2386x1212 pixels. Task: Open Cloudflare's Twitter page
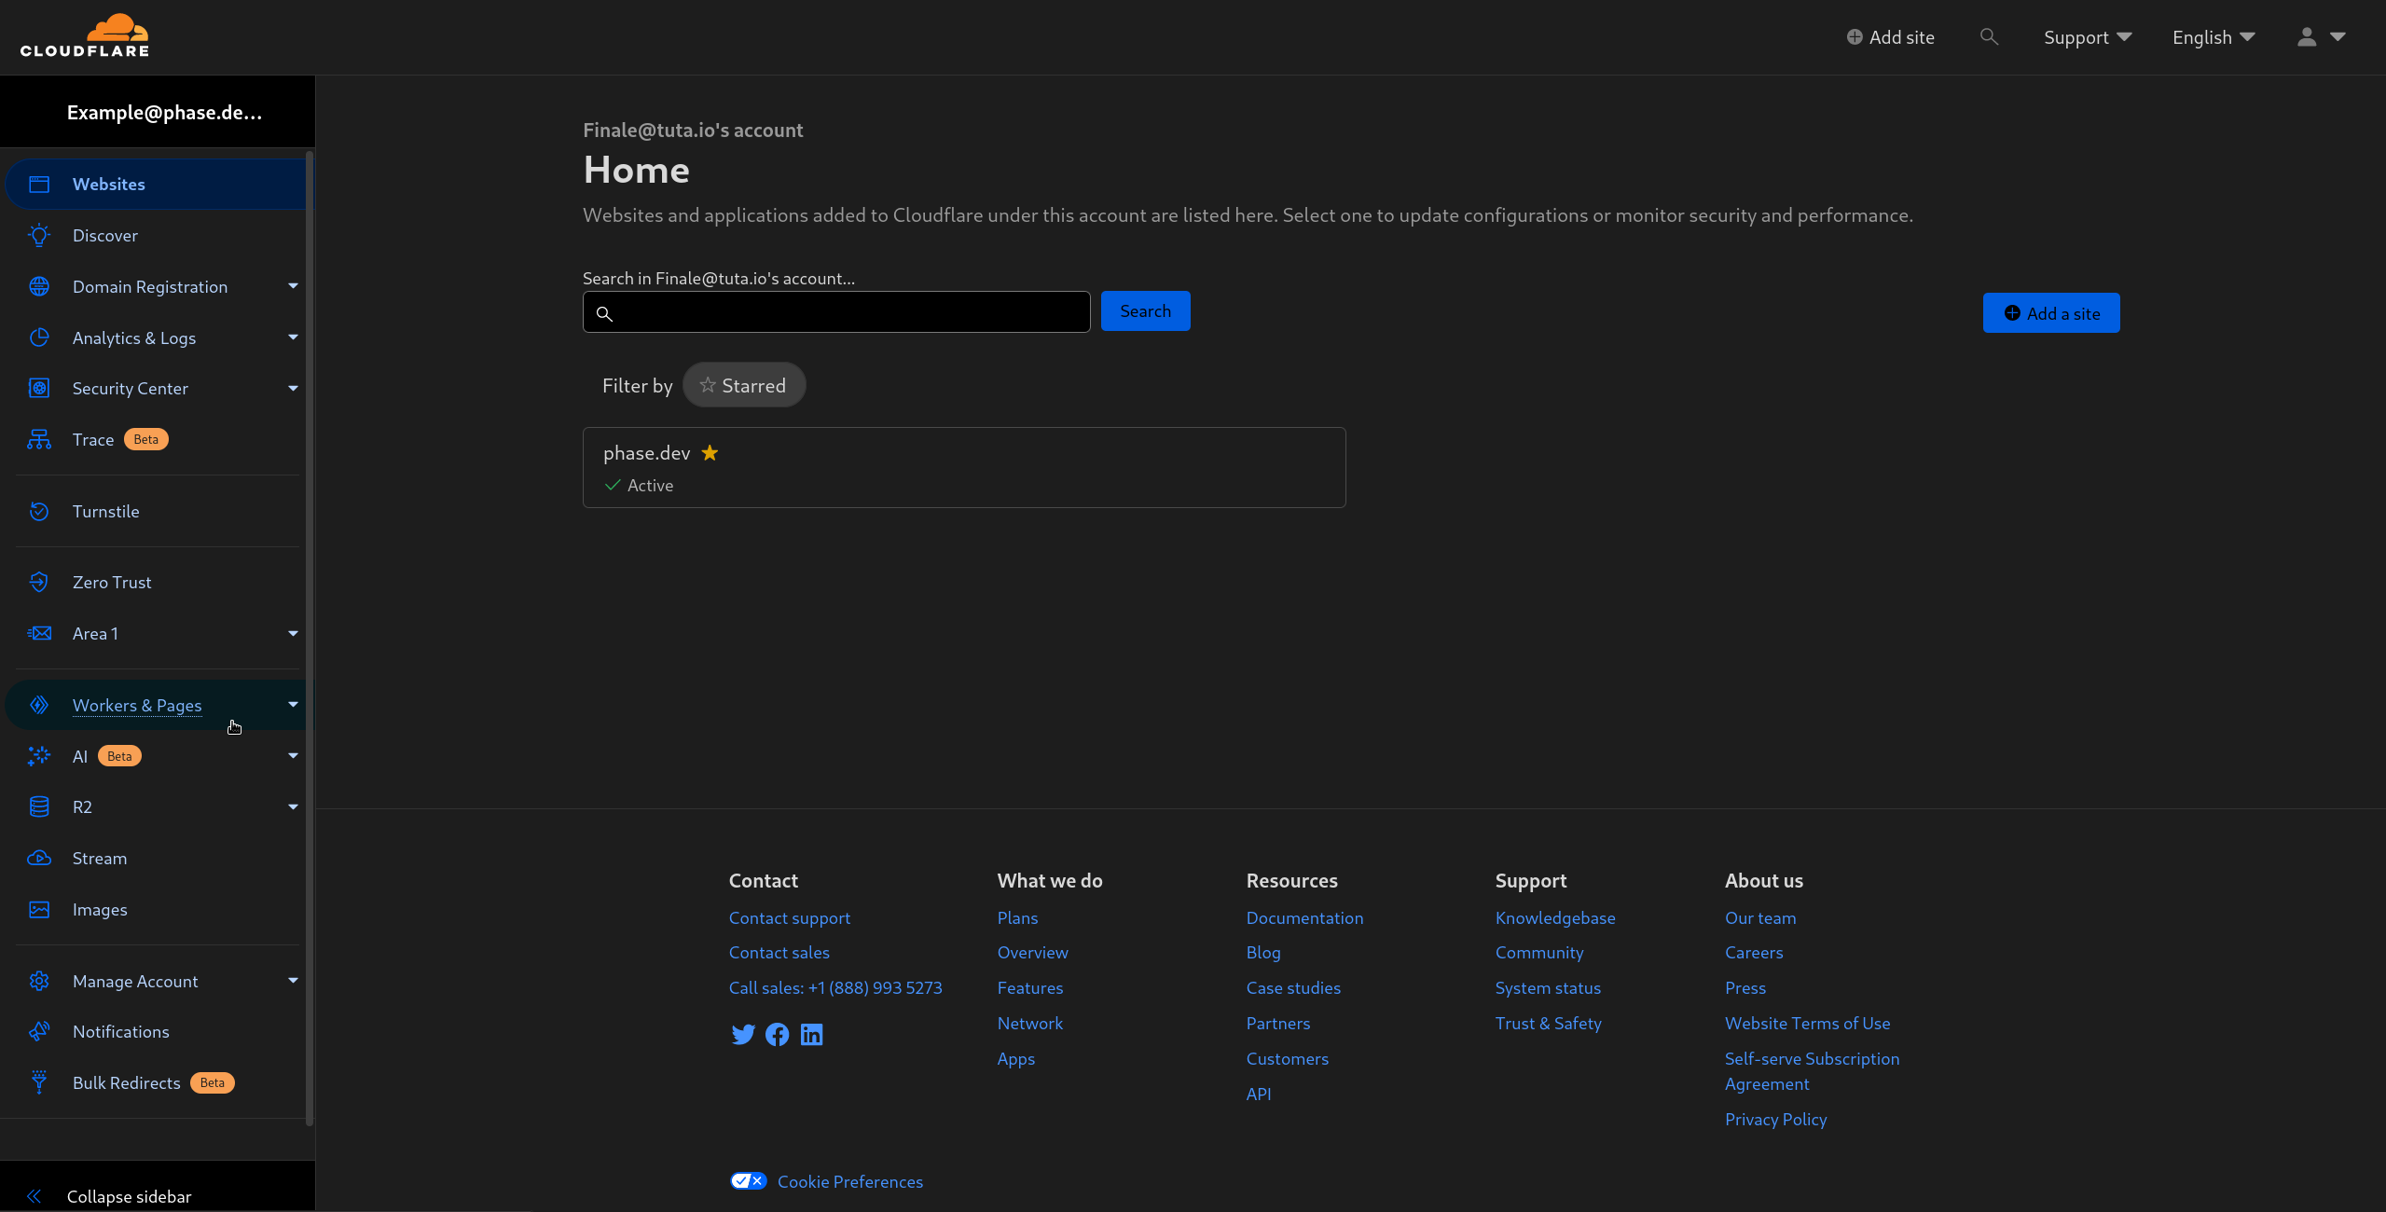coord(742,1035)
